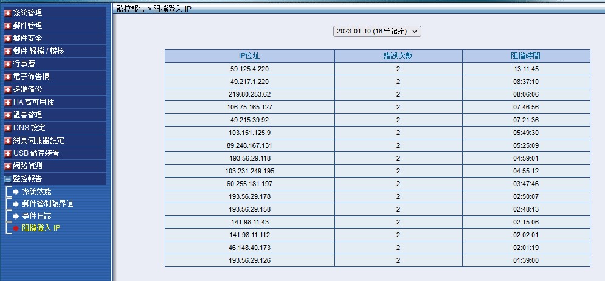Open 網頁伺服器設定 in the sidebar
605x281 pixels.
(x=38, y=140)
